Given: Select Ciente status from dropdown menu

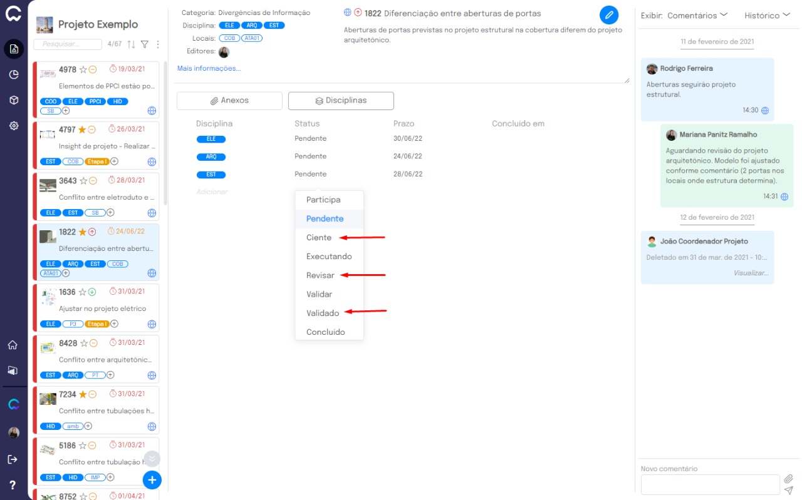Looking at the screenshot, I should point(319,238).
